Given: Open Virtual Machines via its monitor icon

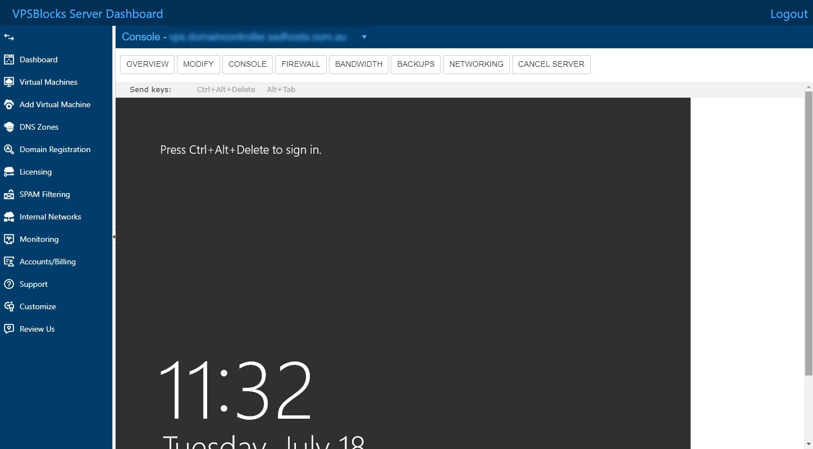Looking at the screenshot, I should click(9, 82).
